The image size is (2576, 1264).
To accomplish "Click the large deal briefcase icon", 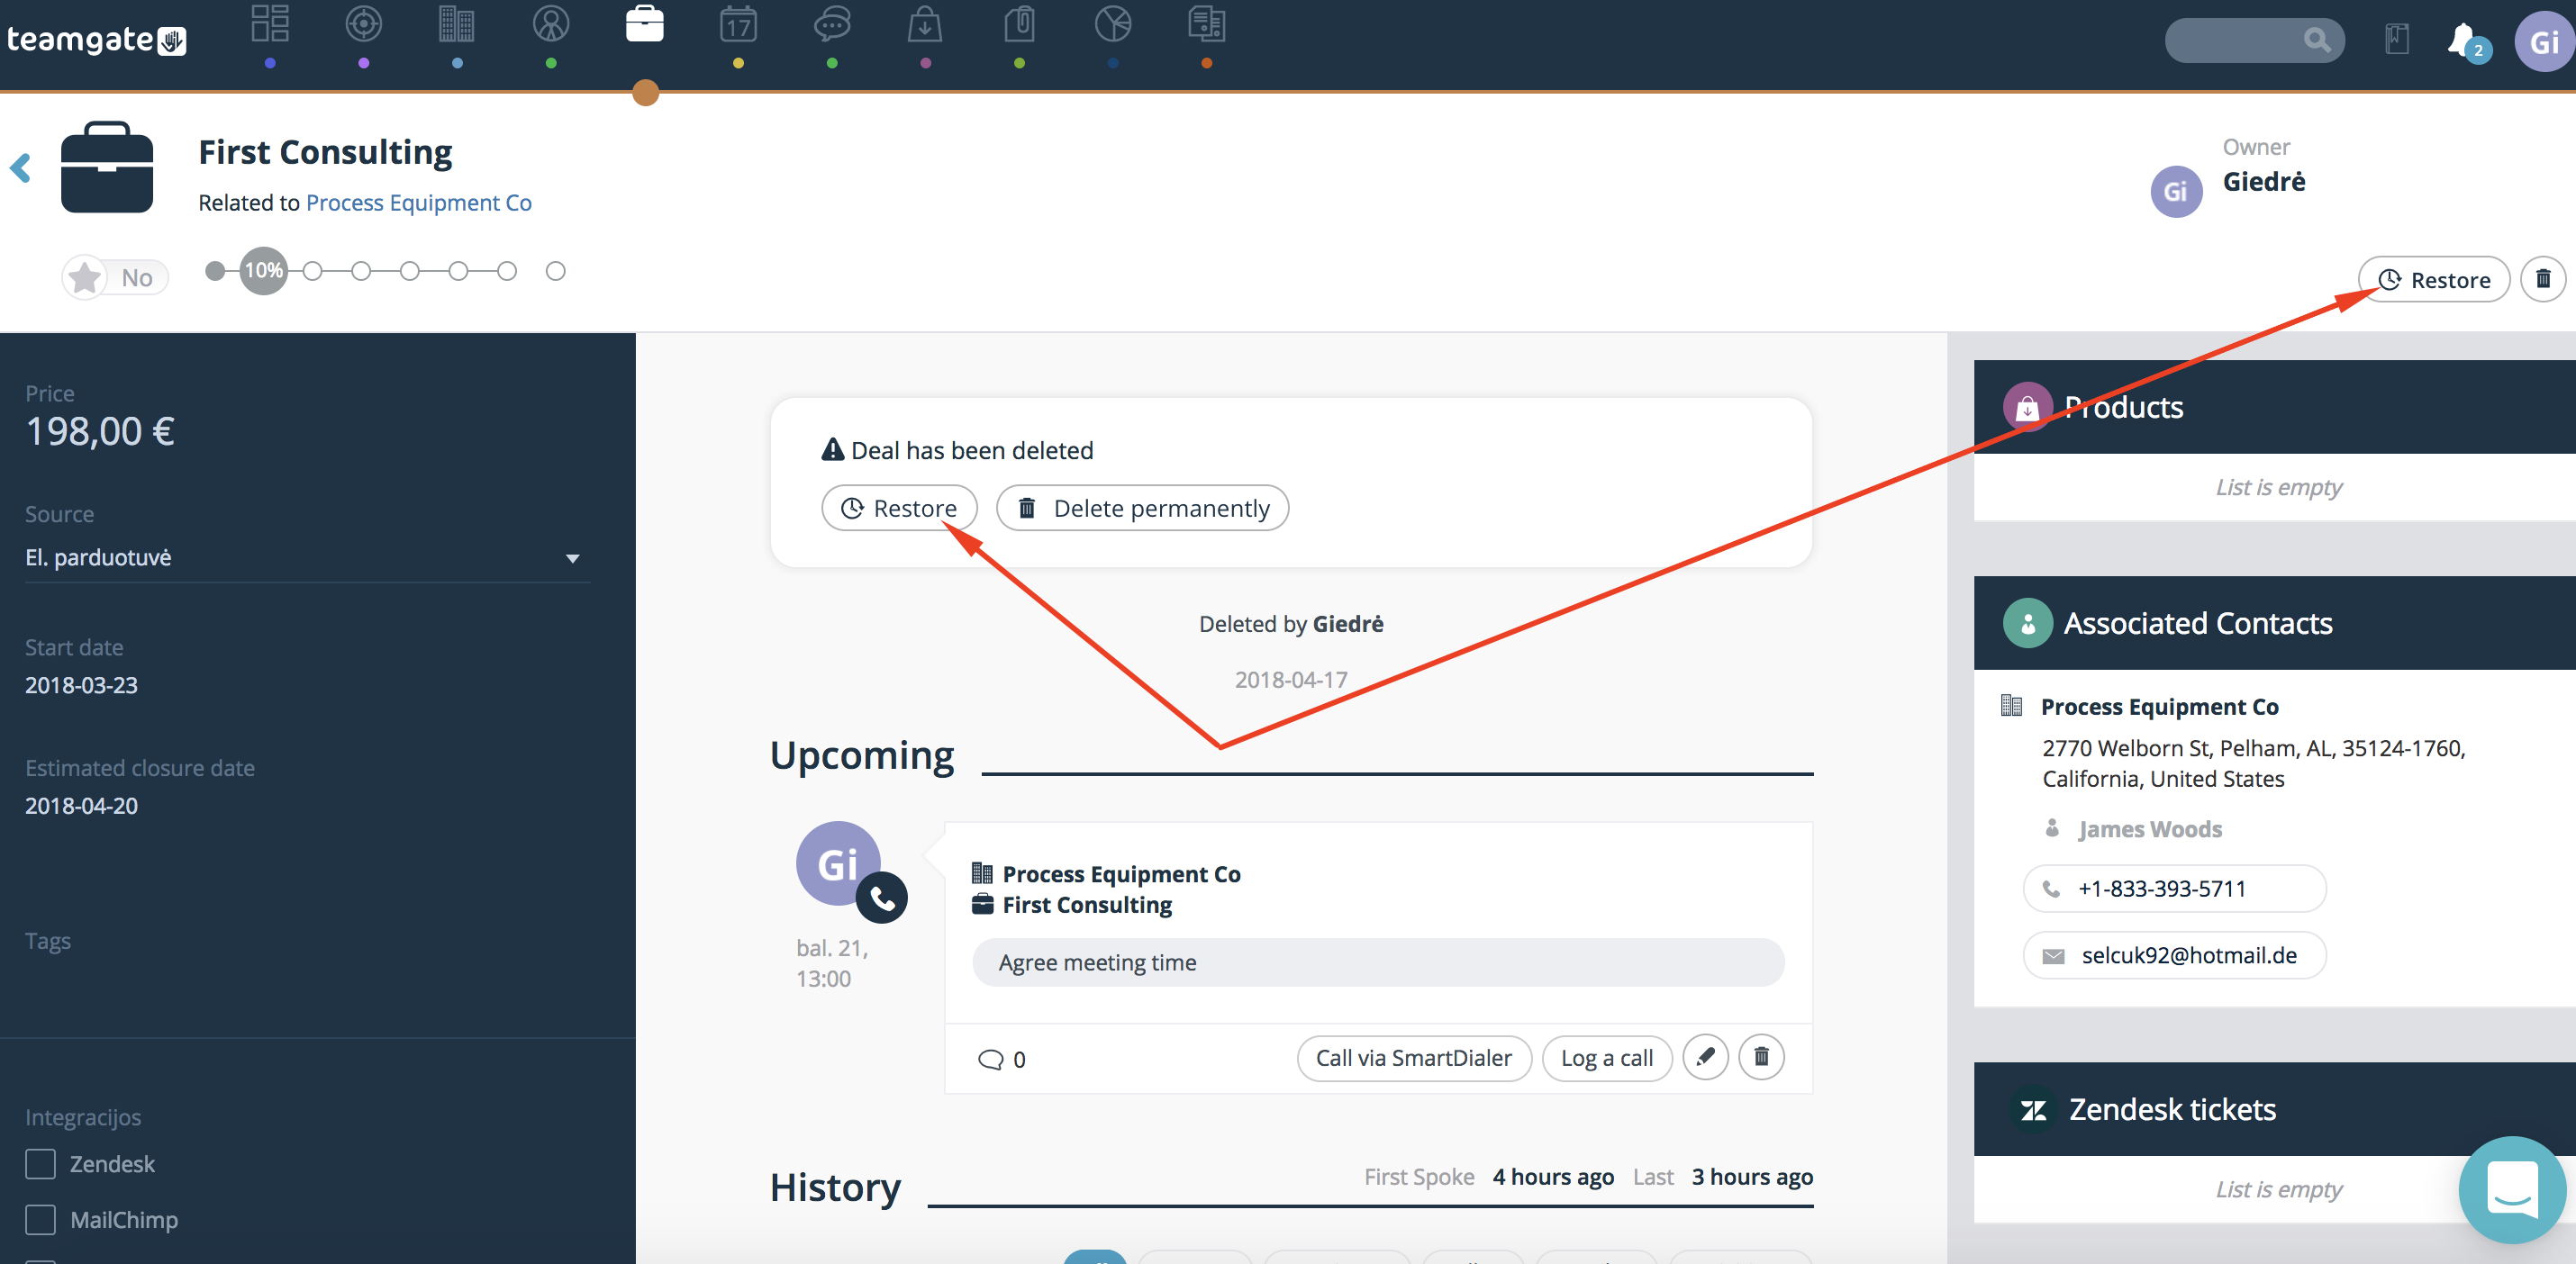I will [x=107, y=167].
